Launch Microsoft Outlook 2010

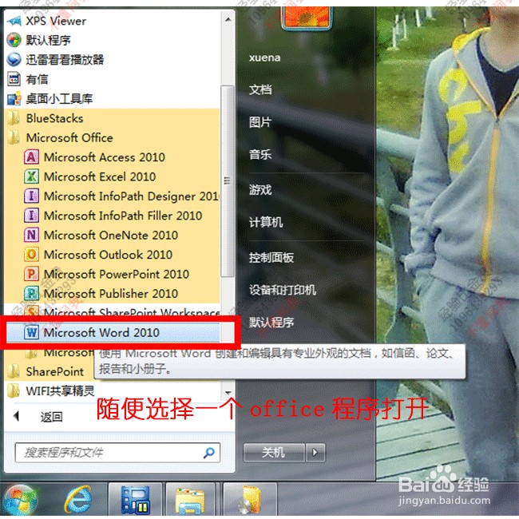(113, 255)
